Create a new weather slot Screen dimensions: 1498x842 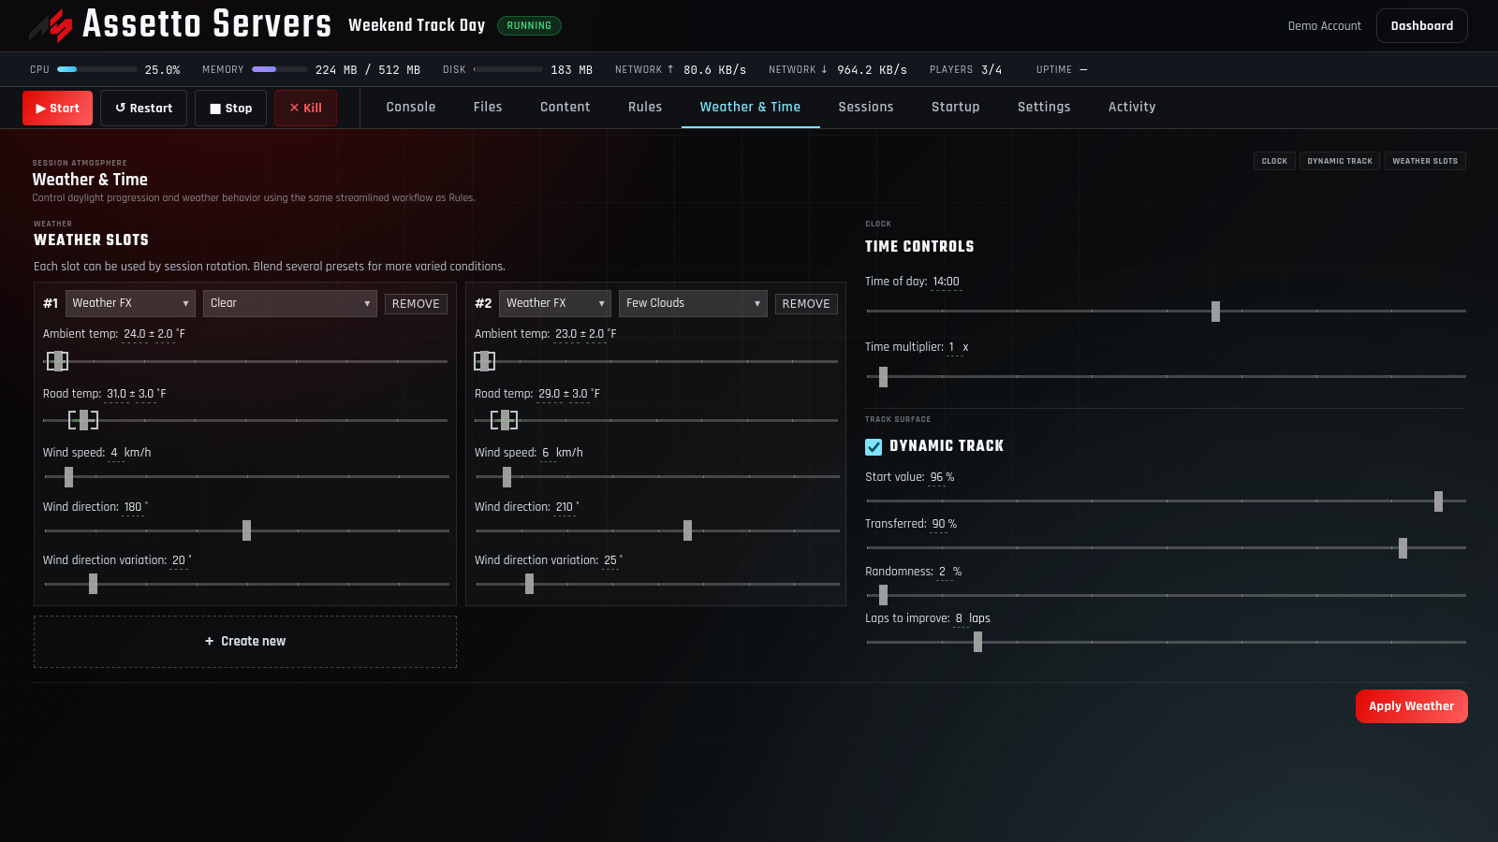[245, 642]
